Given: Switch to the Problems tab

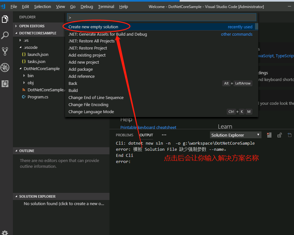Looking at the screenshot, I should click(x=125, y=135).
